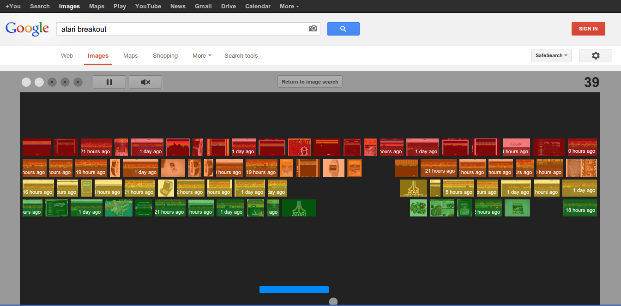This screenshot has width=621, height=306.
Task: Click Return to image search
Action: click(x=310, y=82)
